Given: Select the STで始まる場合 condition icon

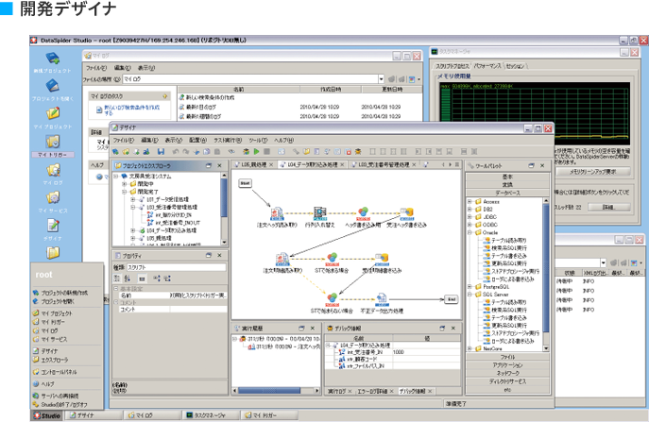Looking at the screenshot, I should [333, 259].
